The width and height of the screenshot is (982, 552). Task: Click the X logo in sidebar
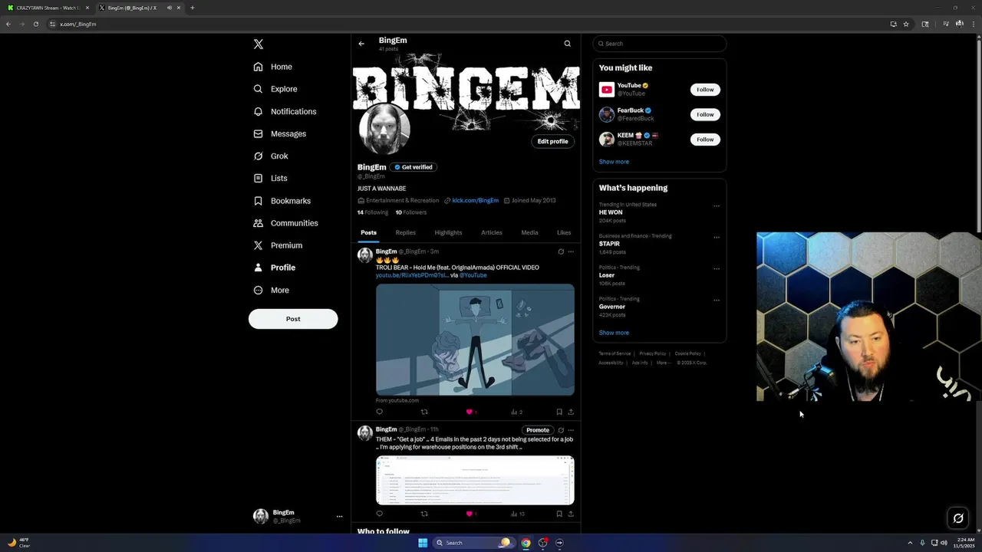(x=259, y=44)
